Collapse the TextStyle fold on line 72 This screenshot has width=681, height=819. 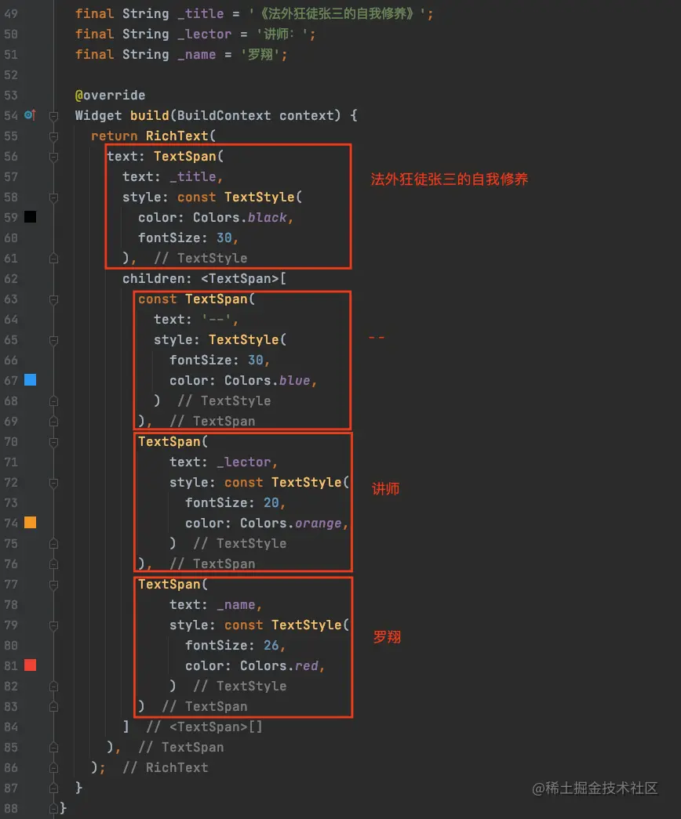(x=53, y=483)
